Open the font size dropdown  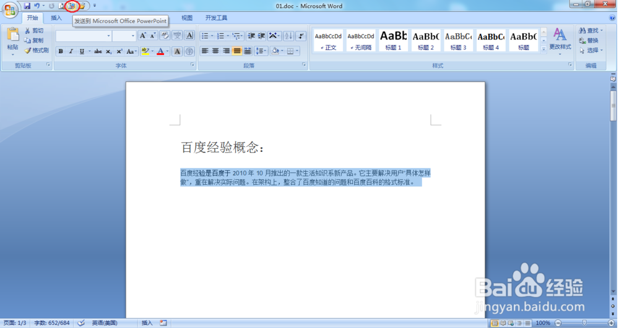pyautogui.click(x=133, y=36)
